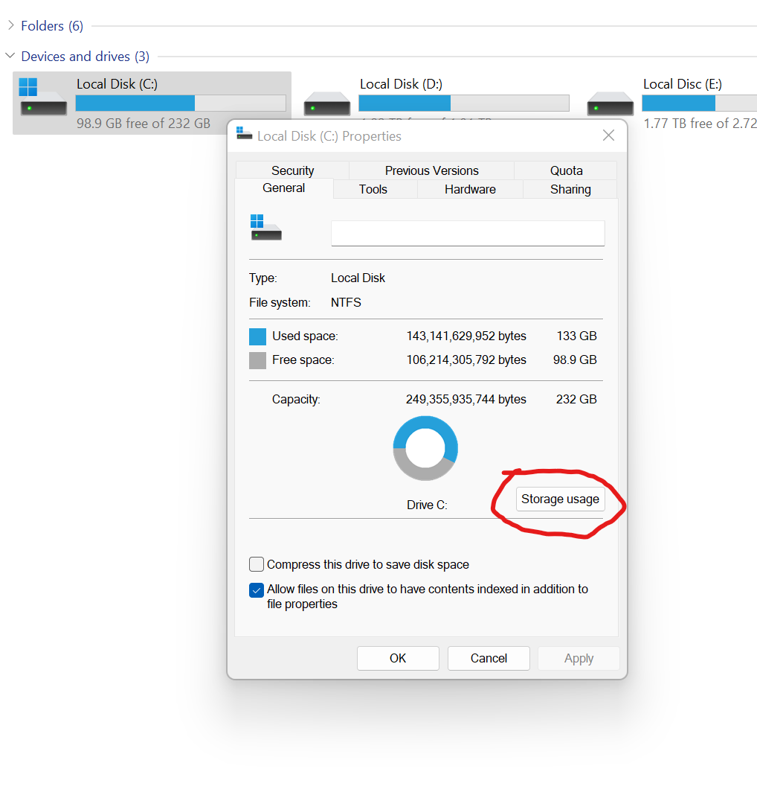Click the Storage usage button

point(560,499)
